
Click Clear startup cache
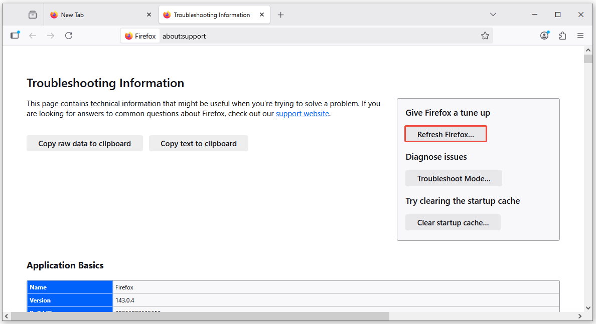[x=453, y=222]
